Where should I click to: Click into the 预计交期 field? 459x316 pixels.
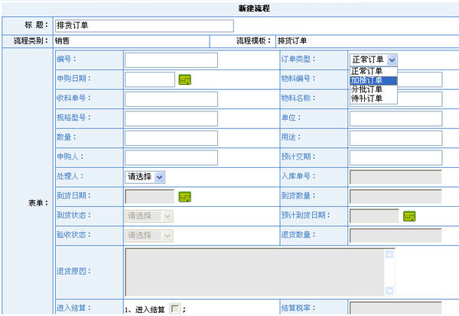(x=396, y=158)
